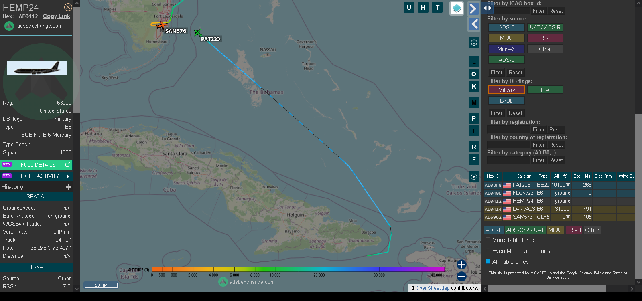The image size is (642, 301).
Task: Close the HEMP24 aircraft info panel
Action: (x=68, y=7)
